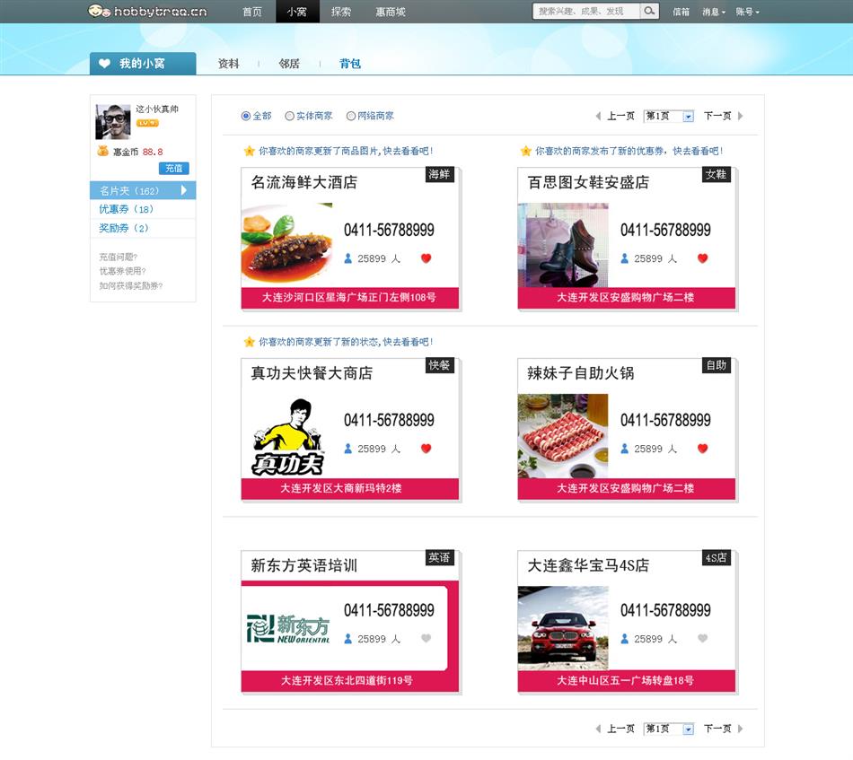Click the gold coin bag icon
853x760 pixels.
[x=103, y=151]
